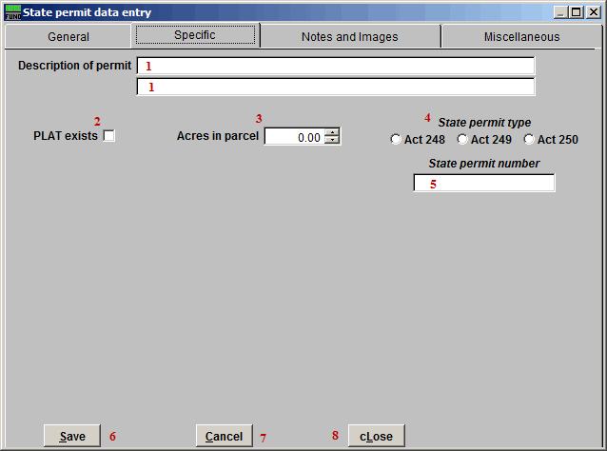Switch to the General tab

pos(69,36)
